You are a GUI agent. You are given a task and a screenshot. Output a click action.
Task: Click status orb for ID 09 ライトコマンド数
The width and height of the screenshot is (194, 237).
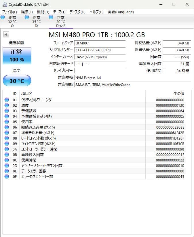[7, 144]
